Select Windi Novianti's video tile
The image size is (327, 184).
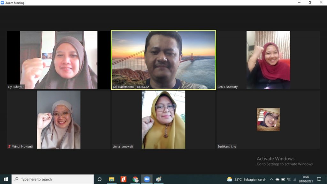point(58,120)
